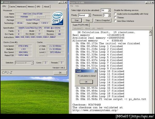Click the scroll-up arrow in Super PI log
This screenshot has width=155, height=119.
150,32
